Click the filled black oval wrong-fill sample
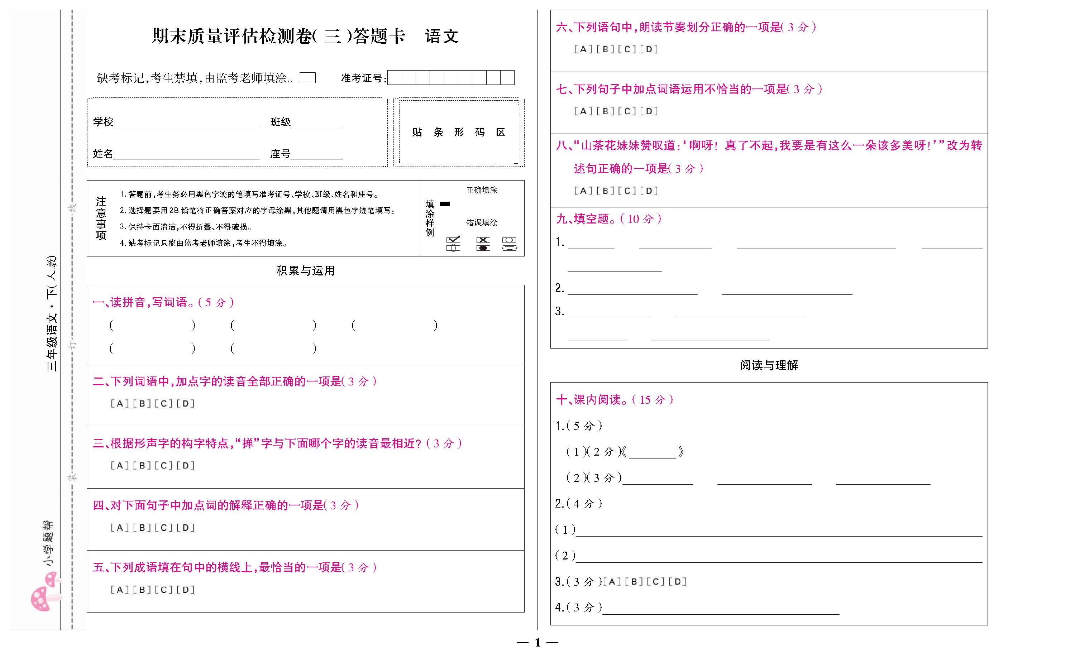Image resolution: width=1075 pixels, height=658 pixels. [x=483, y=248]
